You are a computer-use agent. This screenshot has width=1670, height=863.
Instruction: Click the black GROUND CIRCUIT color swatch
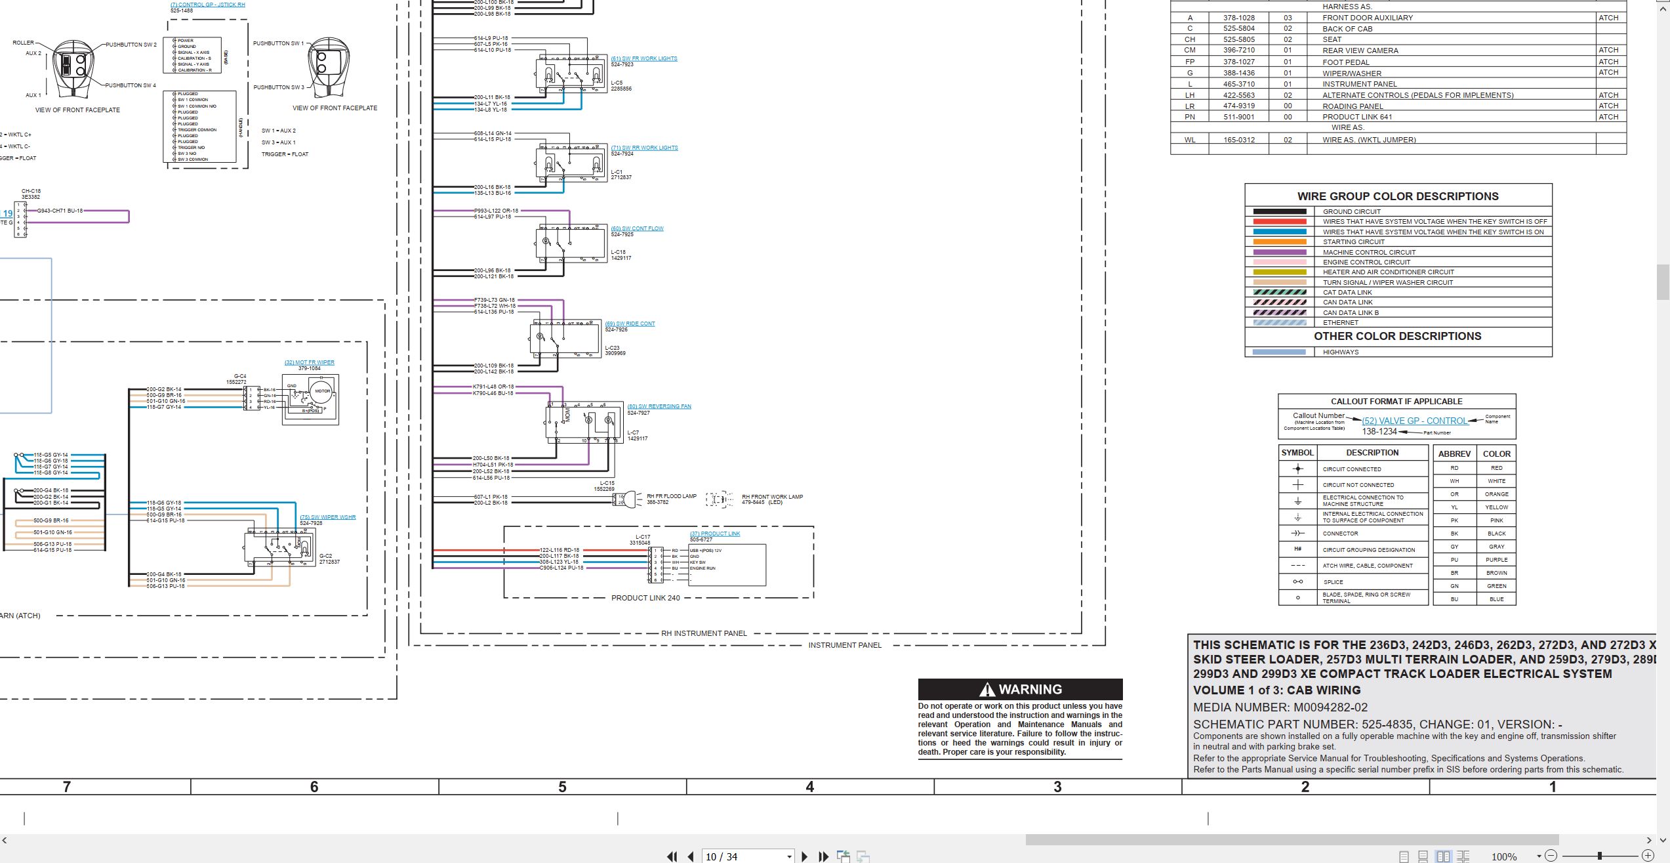point(1279,211)
